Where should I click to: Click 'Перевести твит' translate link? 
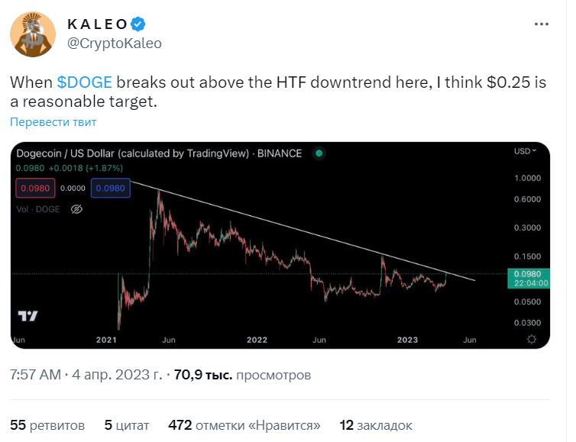coord(53,122)
